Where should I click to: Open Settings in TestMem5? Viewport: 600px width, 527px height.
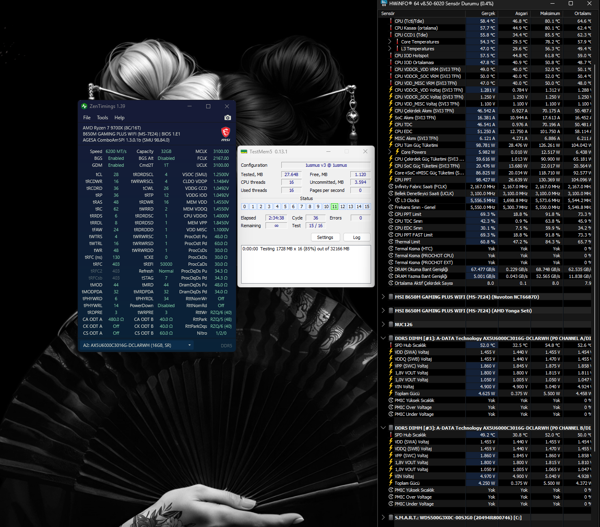point(325,237)
